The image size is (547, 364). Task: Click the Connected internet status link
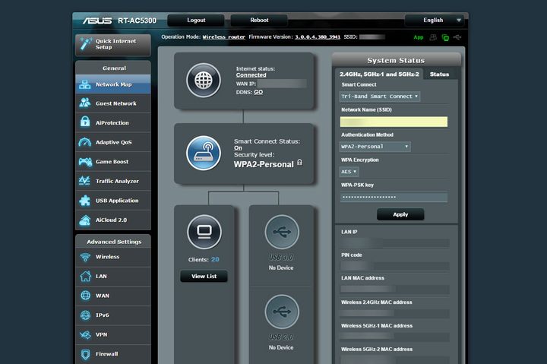251,74
